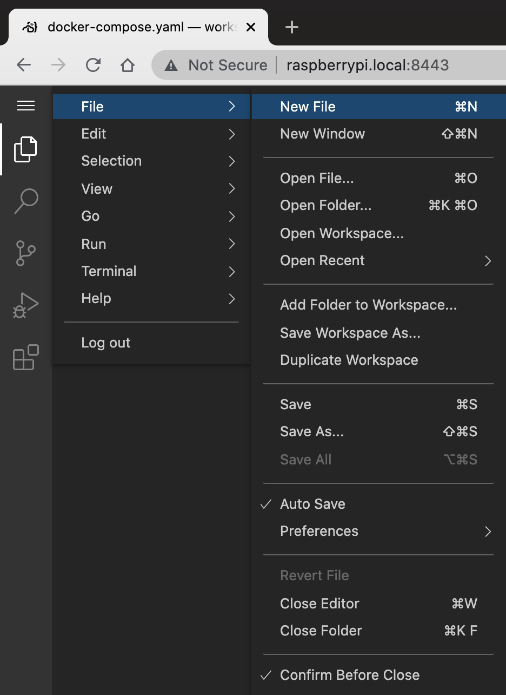Viewport: 506px width, 695px height.
Task: Open Source Control from the activity bar
Action: pyautogui.click(x=25, y=253)
